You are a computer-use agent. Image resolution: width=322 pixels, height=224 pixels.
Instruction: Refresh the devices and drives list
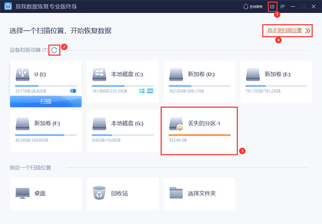54,50
